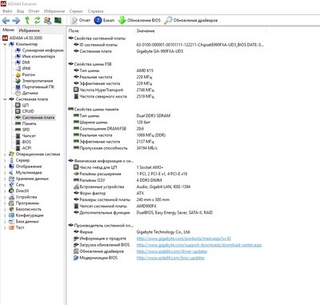Collapse the Системная плата tree node

point(5,99)
